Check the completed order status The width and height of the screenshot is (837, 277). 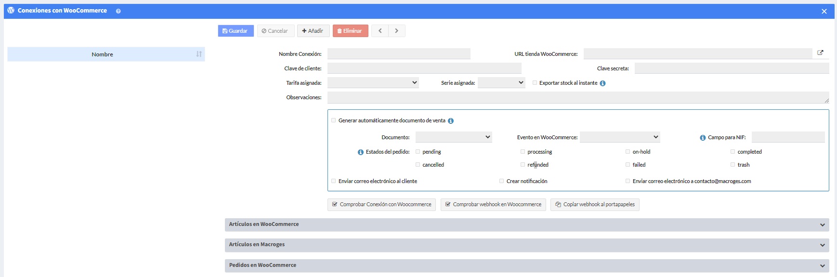(733, 152)
